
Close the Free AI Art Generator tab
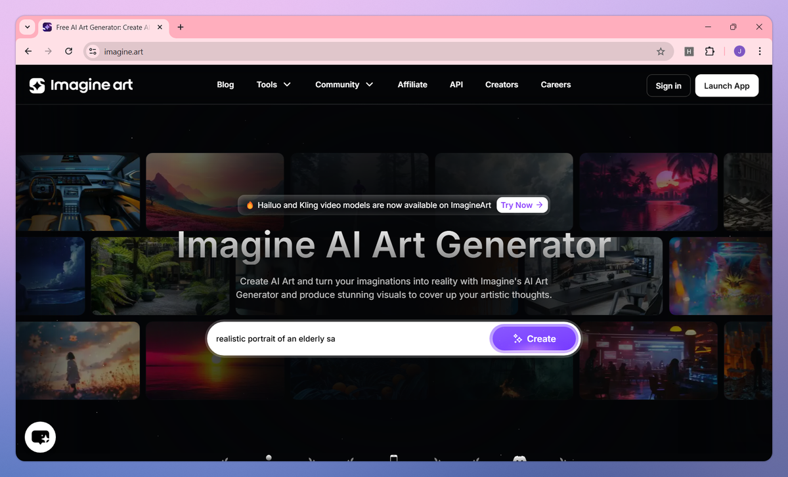[x=160, y=28]
